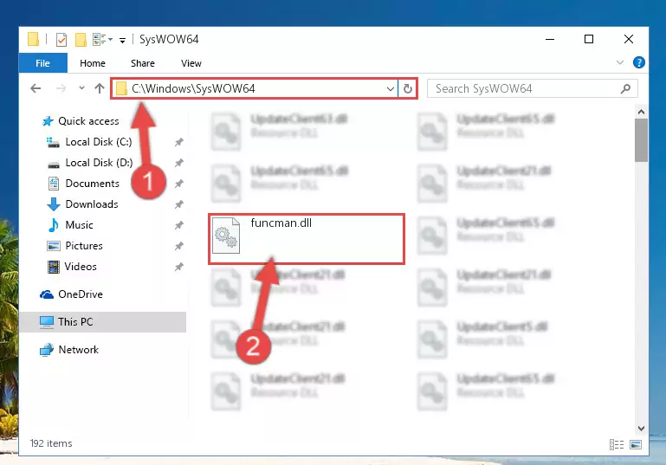Select Network in navigation pane

[78, 350]
